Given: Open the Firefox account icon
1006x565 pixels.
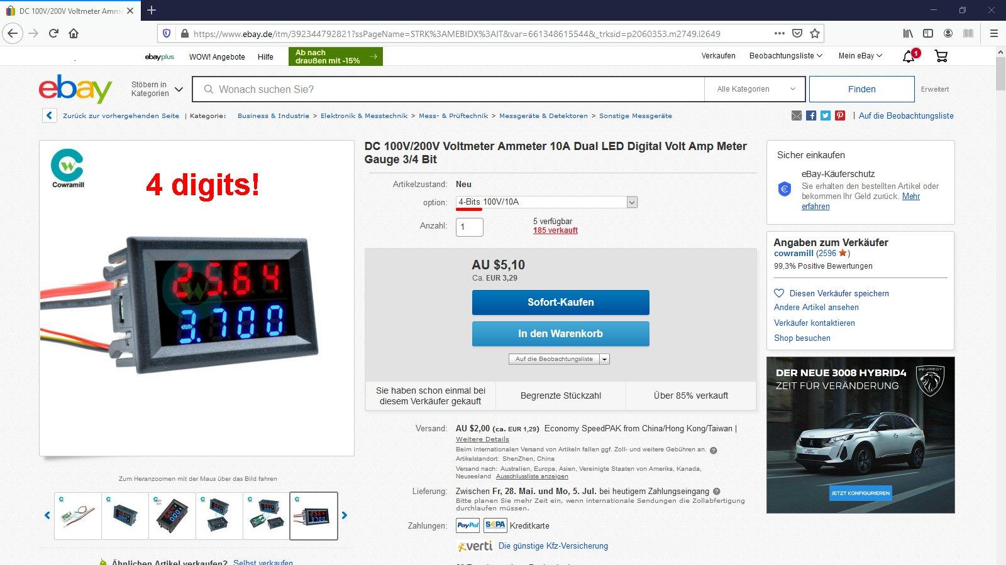Looking at the screenshot, I should point(948,33).
